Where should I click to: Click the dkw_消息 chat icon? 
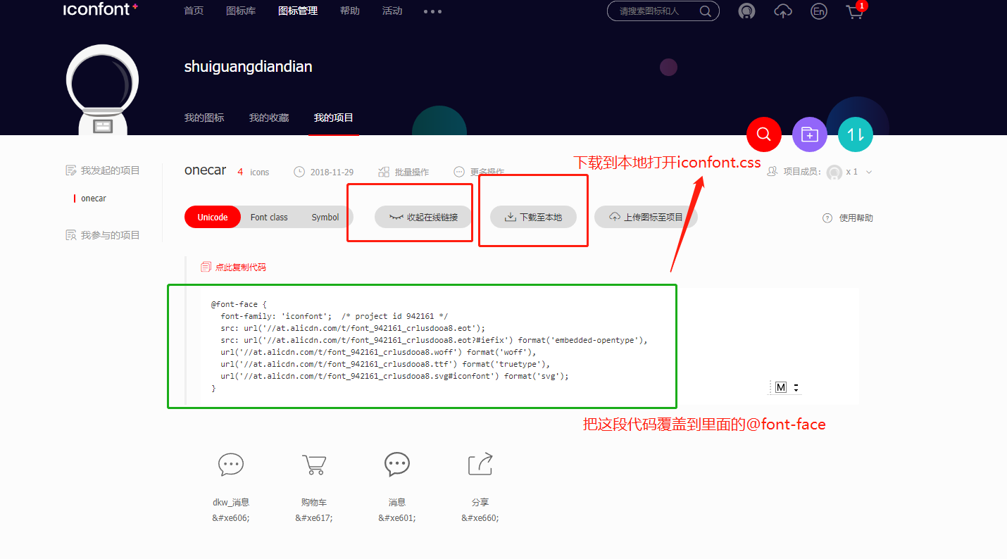231,465
